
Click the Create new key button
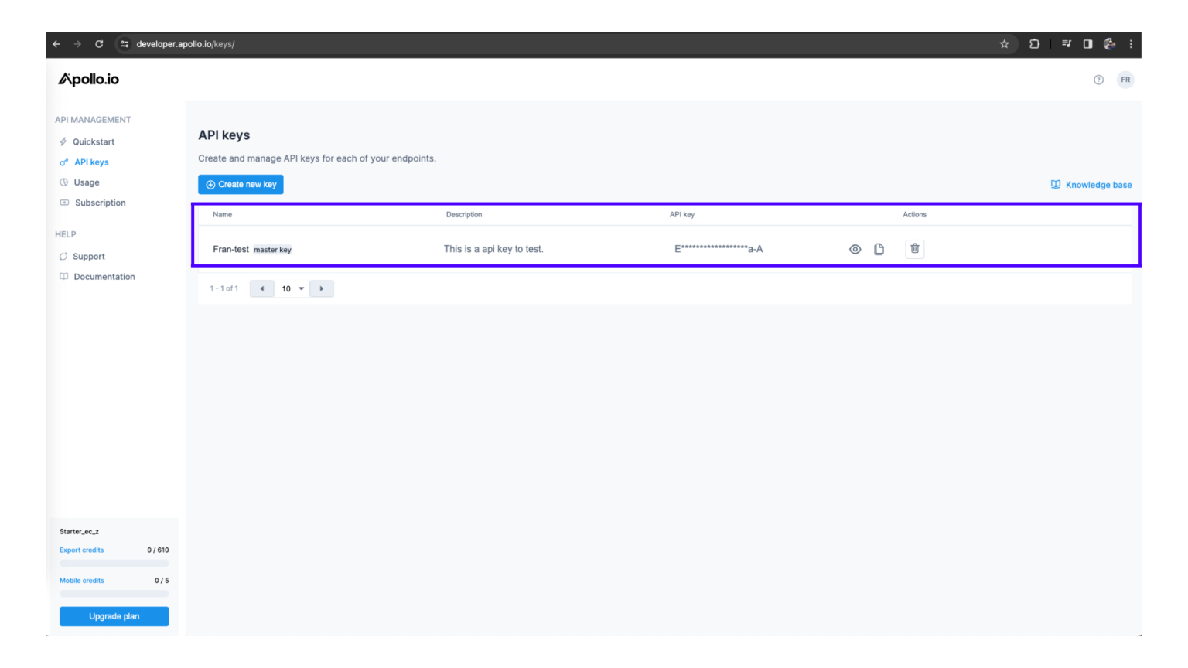click(241, 184)
